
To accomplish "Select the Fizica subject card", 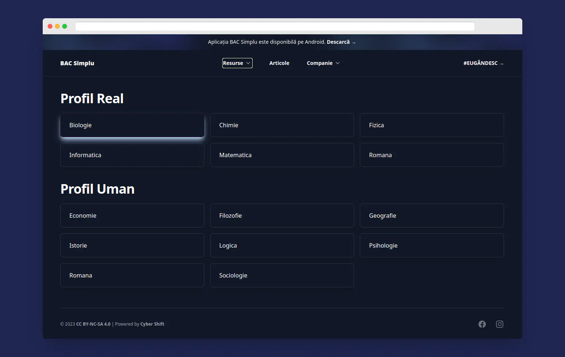I will coord(432,125).
